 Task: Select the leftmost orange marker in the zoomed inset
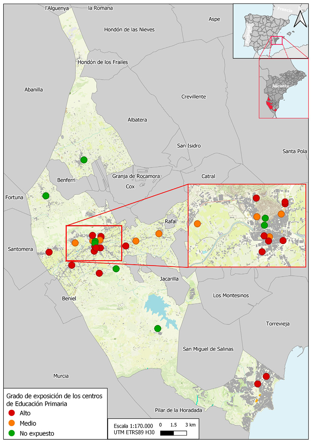pyautogui.click(x=197, y=223)
